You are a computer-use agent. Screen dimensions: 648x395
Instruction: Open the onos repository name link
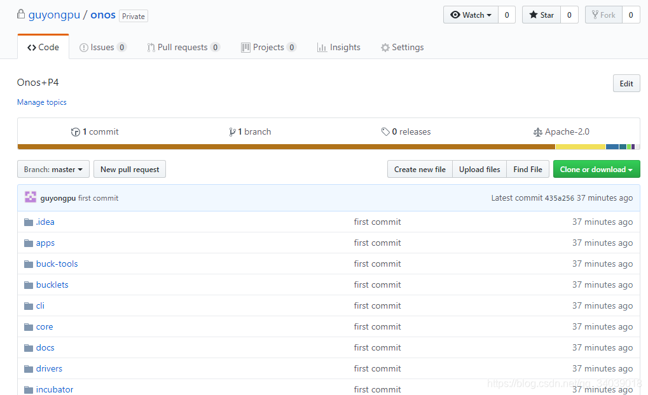(103, 15)
